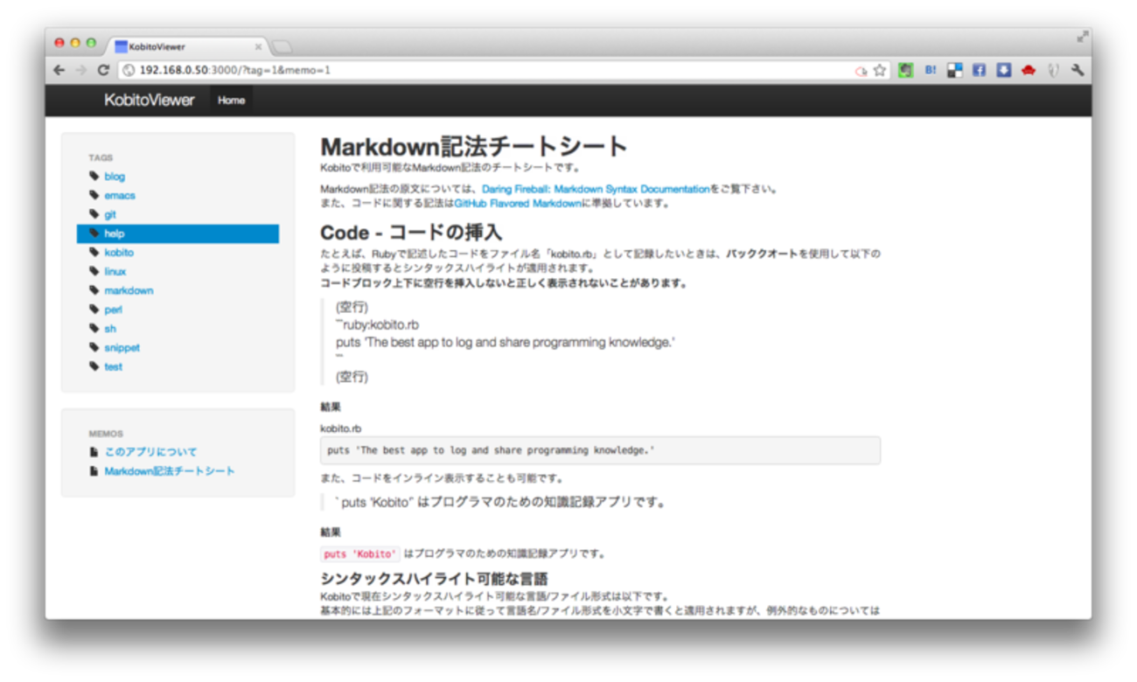The image size is (1137, 682).
Task: Toggle fullscreen with top-right arrows
Action: 1082,37
